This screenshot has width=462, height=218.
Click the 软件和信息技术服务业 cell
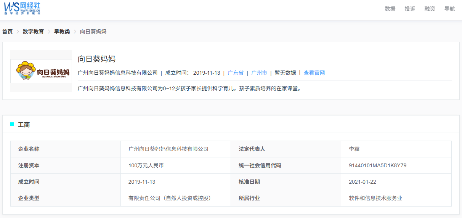coord(396,198)
